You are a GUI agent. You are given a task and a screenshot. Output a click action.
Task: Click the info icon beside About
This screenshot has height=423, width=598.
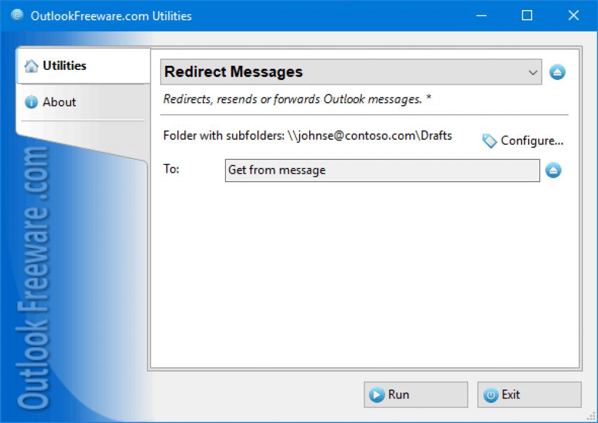[x=31, y=102]
